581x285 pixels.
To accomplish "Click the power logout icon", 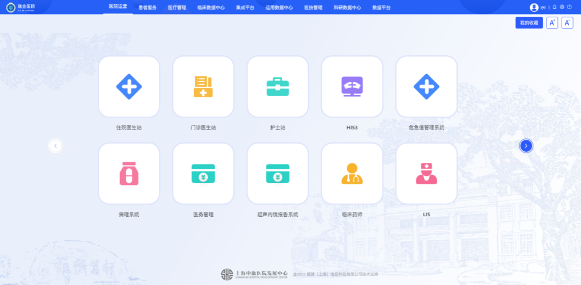I will pyautogui.click(x=570, y=7).
